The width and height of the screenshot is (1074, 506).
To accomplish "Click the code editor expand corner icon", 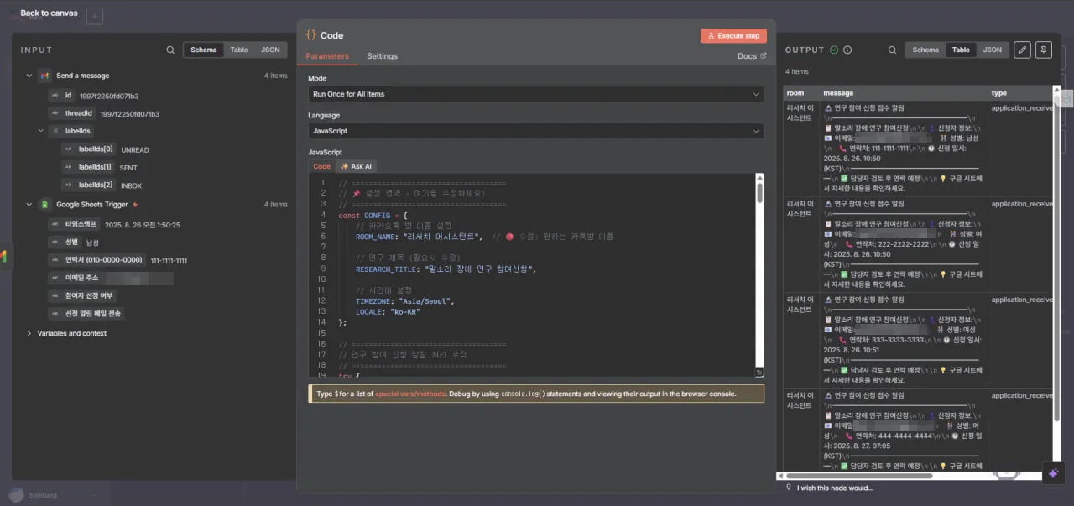I will pos(759,372).
